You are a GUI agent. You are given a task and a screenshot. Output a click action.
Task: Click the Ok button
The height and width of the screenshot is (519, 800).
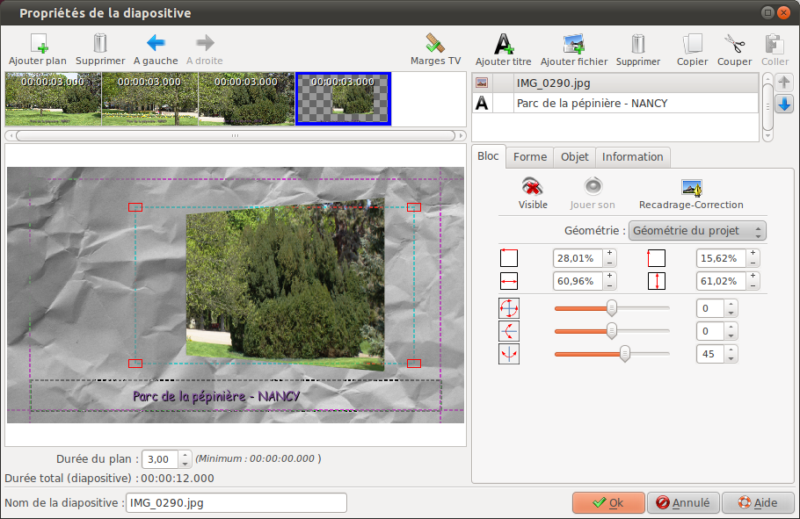607,503
